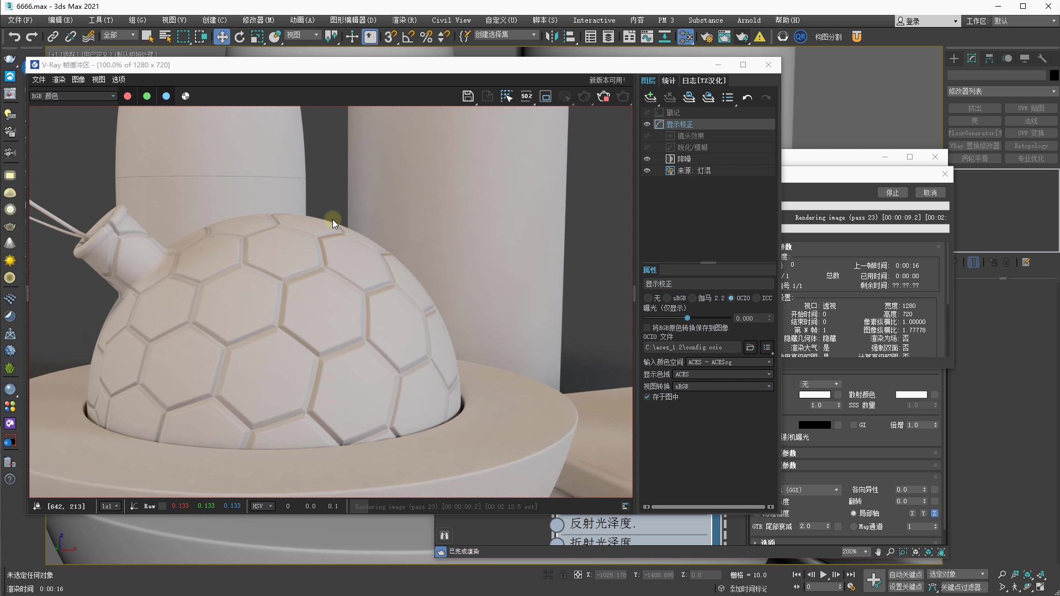
Task: Click the Select and Move tool
Action: tap(221, 37)
